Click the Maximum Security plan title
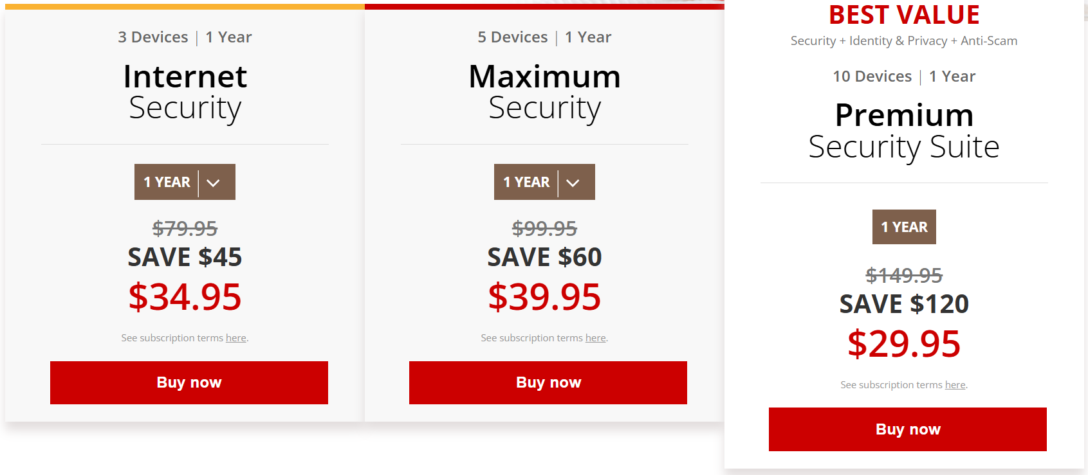The width and height of the screenshot is (1088, 475). point(544,92)
